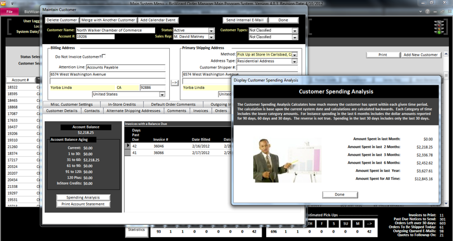Click the copy address arrow button
The image size is (453, 241).
tap(174, 83)
